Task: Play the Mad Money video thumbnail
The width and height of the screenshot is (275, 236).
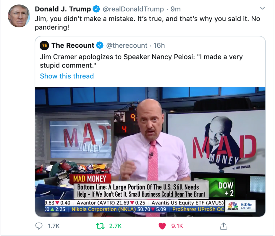Action: [150, 152]
